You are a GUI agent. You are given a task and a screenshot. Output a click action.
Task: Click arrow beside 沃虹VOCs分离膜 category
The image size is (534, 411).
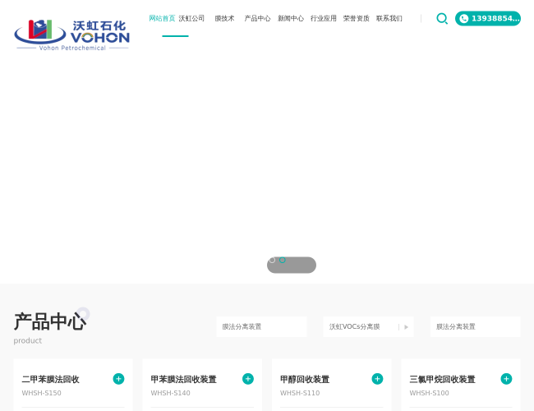[x=406, y=327]
